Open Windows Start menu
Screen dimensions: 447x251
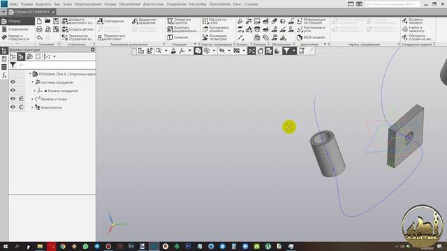(x=6, y=246)
